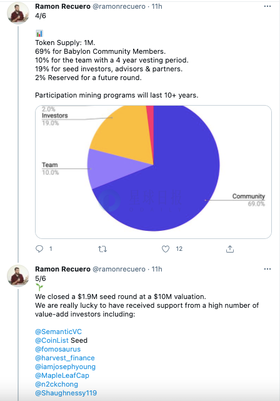Open Ramon Recuero avatar on 5/6 tweet
The image size is (280, 401).
coord(18,276)
